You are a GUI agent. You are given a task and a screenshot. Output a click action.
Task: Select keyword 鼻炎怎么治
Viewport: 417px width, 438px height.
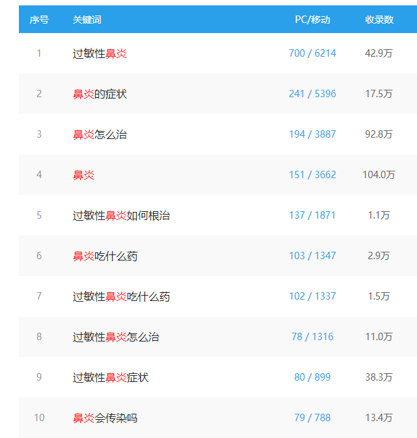[100, 134]
